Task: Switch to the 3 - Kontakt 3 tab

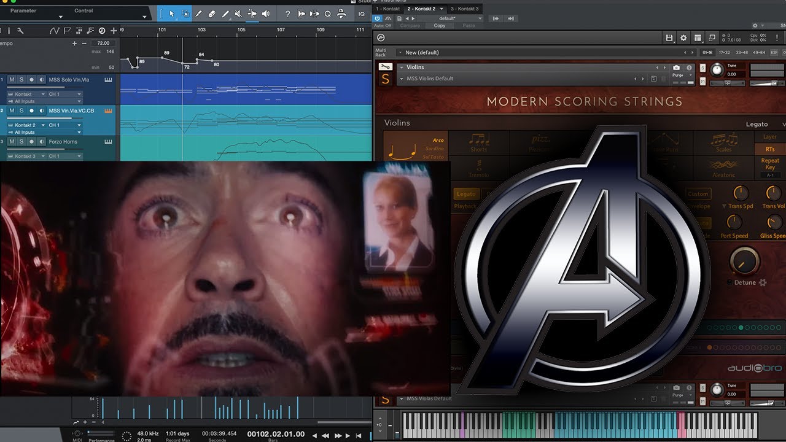Action: click(x=464, y=9)
